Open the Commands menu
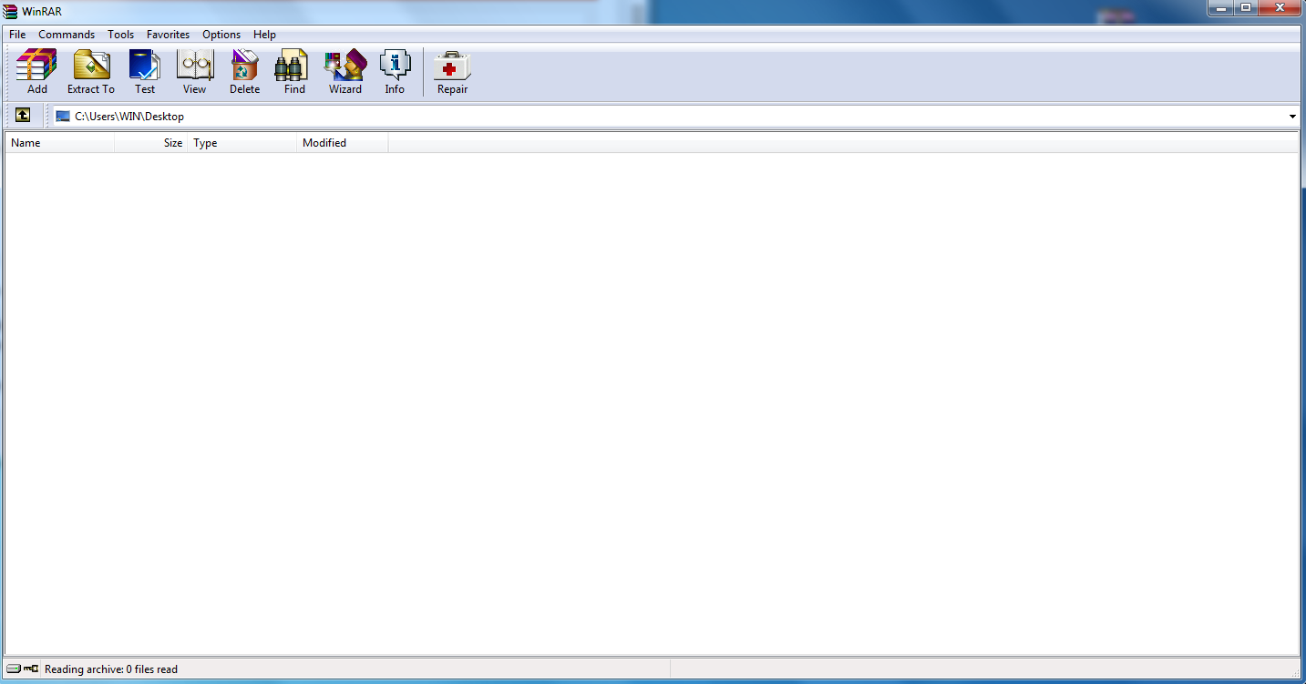Screen dimensions: 1306x684 click(x=67, y=35)
